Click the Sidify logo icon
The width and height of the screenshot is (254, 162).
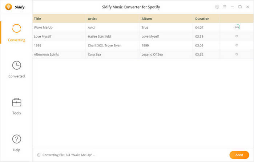point(8,7)
